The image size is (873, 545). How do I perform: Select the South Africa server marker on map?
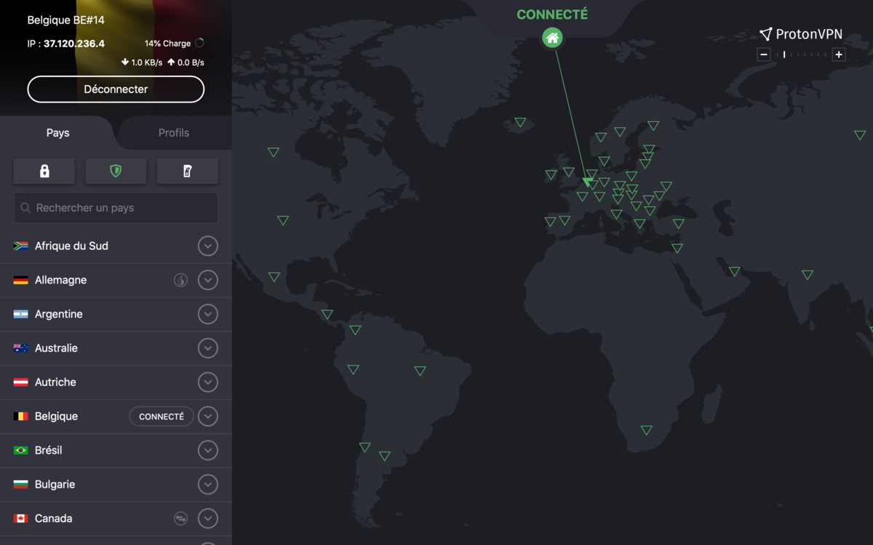pyautogui.click(x=646, y=430)
